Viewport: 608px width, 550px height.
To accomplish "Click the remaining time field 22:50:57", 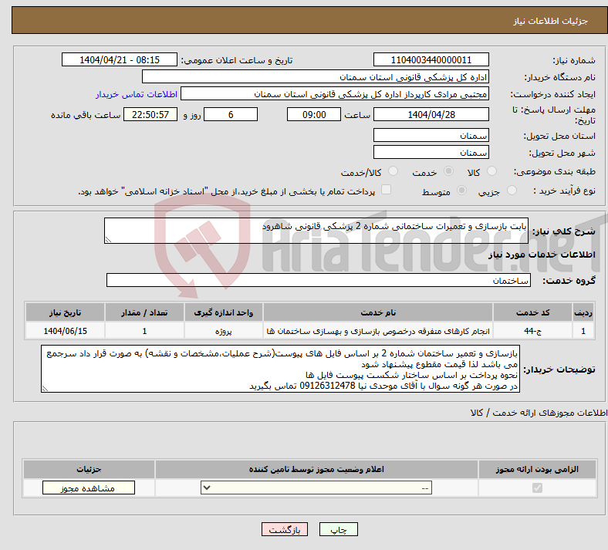I will [150, 114].
